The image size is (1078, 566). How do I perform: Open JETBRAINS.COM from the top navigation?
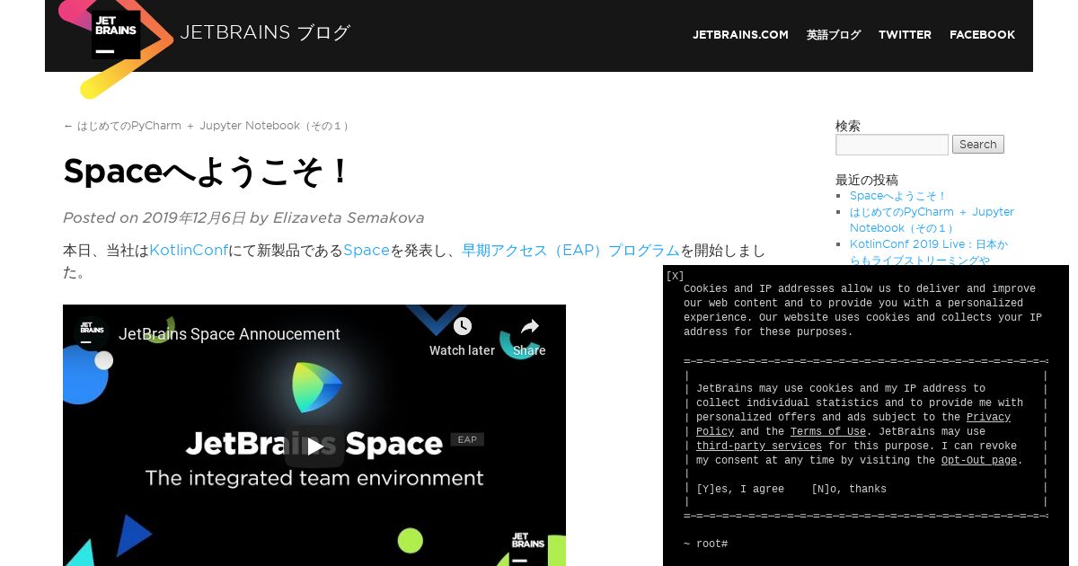click(740, 35)
